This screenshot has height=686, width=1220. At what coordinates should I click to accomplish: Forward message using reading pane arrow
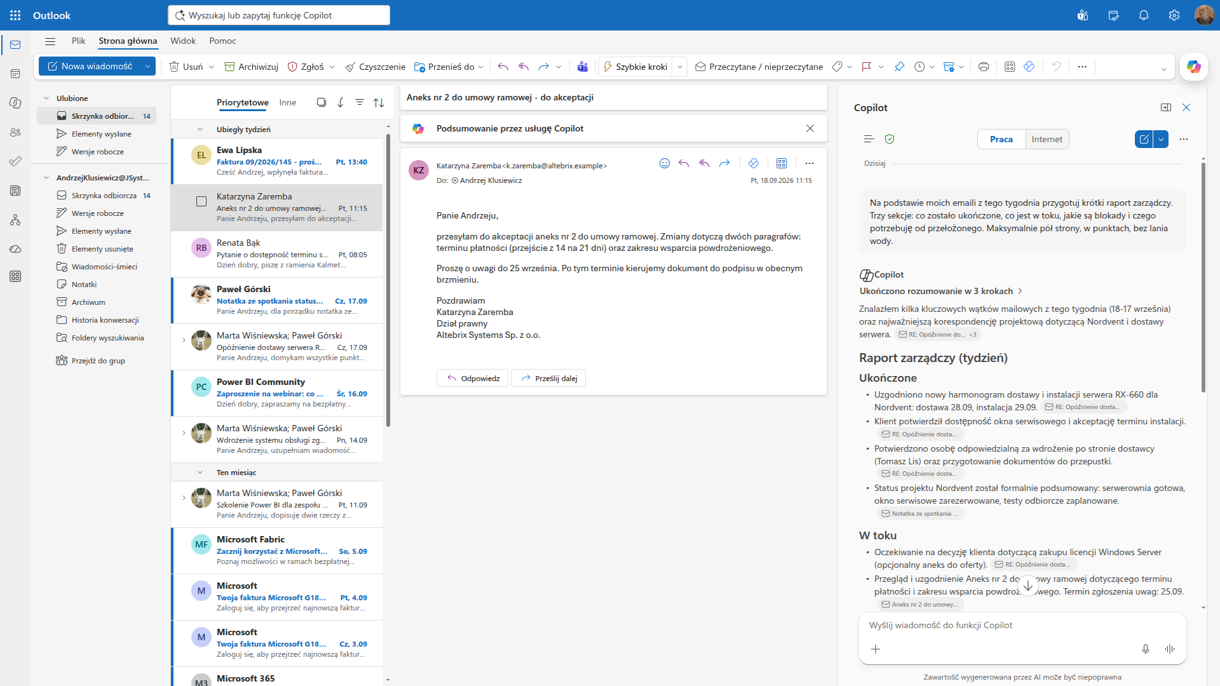pyautogui.click(x=724, y=163)
